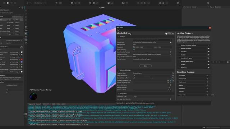230x129 pixels.
Task: Click the document icon above Active Material panel
Action: (x=208, y=3)
